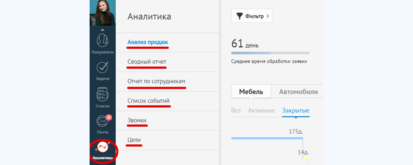Show Активные deals filter
This screenshot has height=165, width=413.
coord(261,111)
